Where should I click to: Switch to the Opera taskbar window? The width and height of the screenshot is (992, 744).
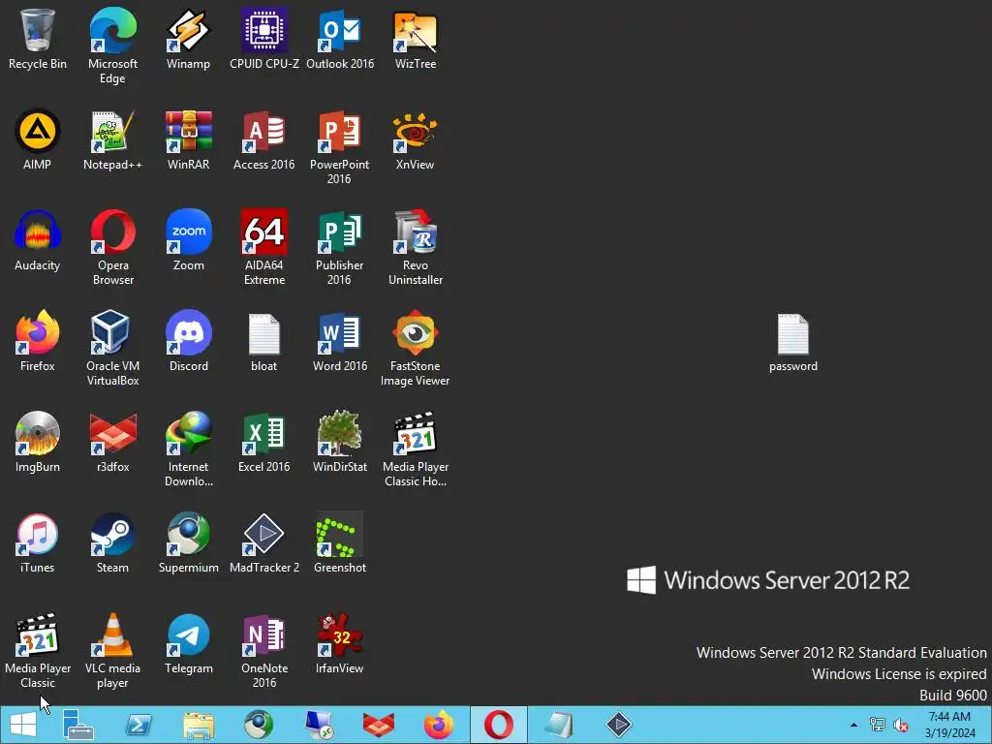tap(499, 725)
